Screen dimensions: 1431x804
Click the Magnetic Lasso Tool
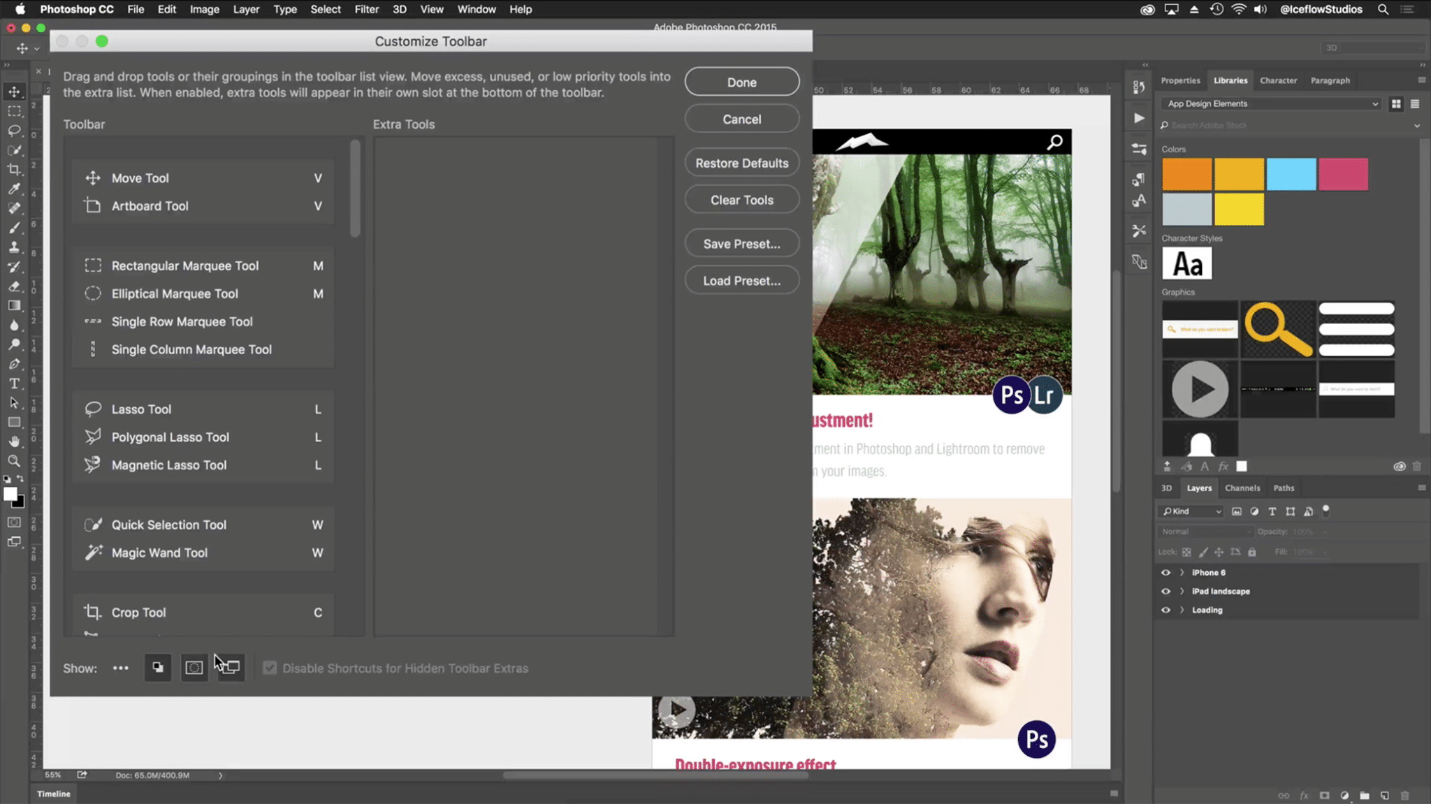coord(169,465)
